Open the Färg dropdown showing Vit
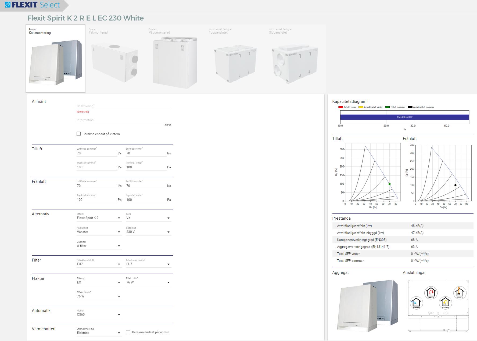The image size is (477, 341). point(148,218)
